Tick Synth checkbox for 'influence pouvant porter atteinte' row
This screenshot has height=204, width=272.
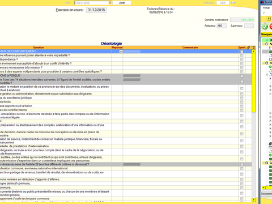pyautogui.click(x=241, y=56)
